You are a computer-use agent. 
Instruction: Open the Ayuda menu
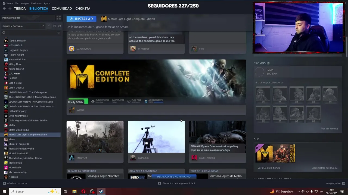point(47,3)
